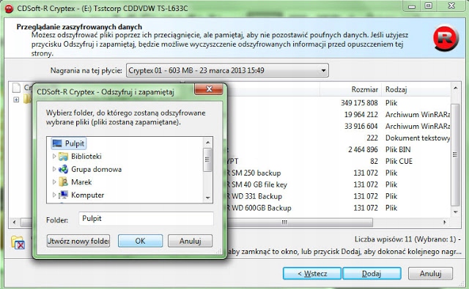Select the SM 40 GB file key
The width and height of the screenshot is (469, 289).
(x=338, y=184)
